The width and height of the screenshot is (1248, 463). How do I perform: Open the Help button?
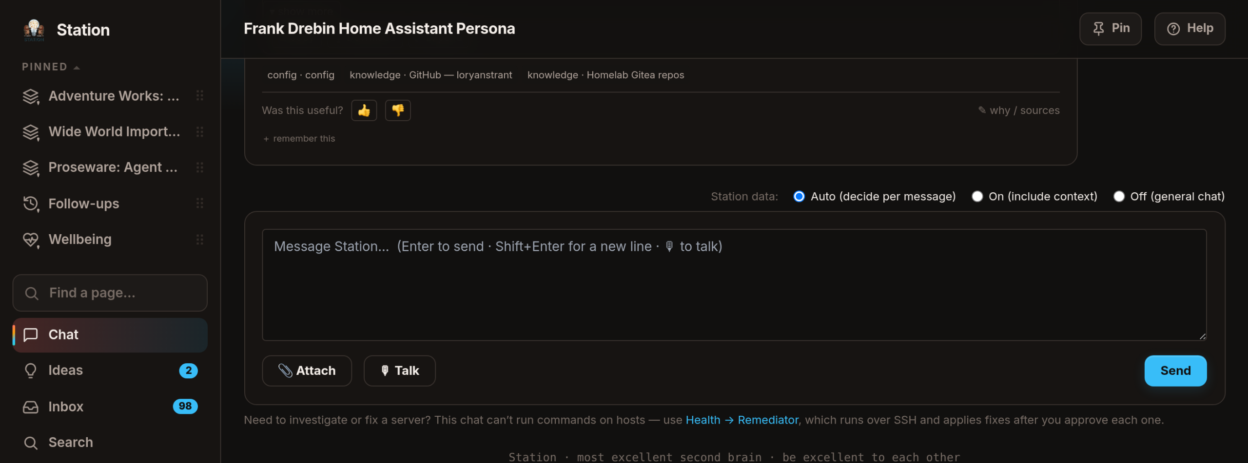click(1189, 29)
